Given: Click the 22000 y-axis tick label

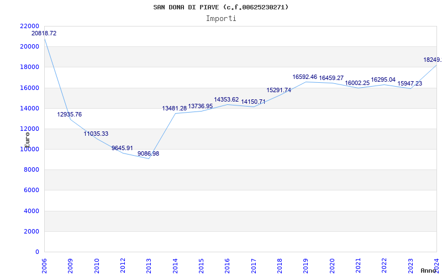Looking at the screenshot, I should click(30, 26).
